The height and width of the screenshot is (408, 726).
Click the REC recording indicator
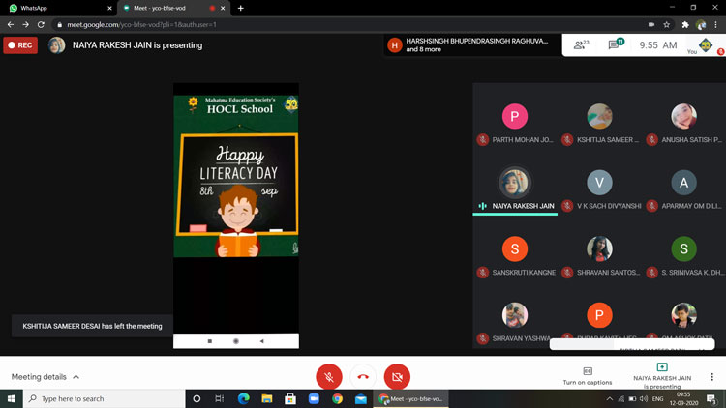point(20,44)
